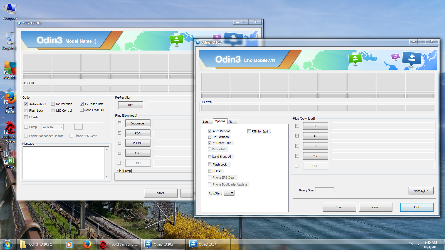Tick Flash Lock in the Odin3 v3.07 window
Screen dimensions: 445x250
click(26, 111)
